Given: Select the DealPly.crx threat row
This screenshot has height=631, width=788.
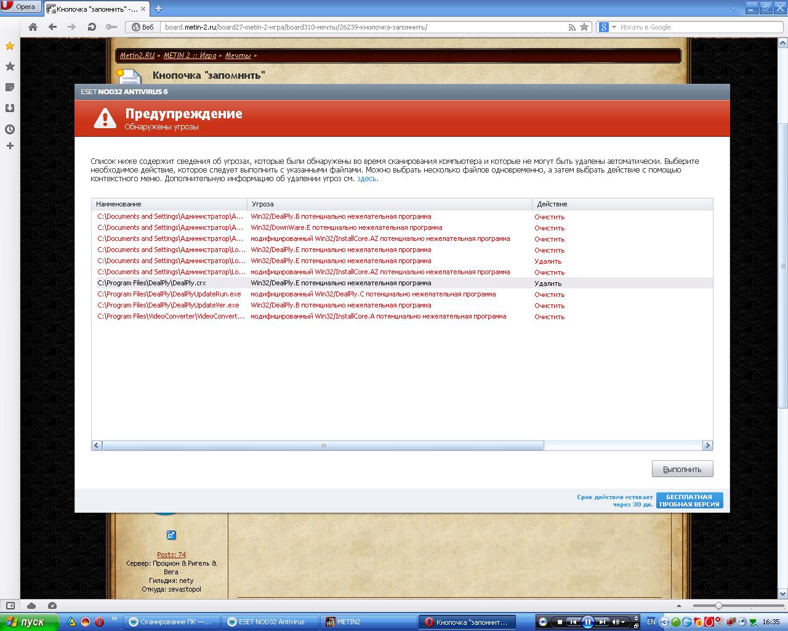Looking at the screenshot, I should coord(402,283).
